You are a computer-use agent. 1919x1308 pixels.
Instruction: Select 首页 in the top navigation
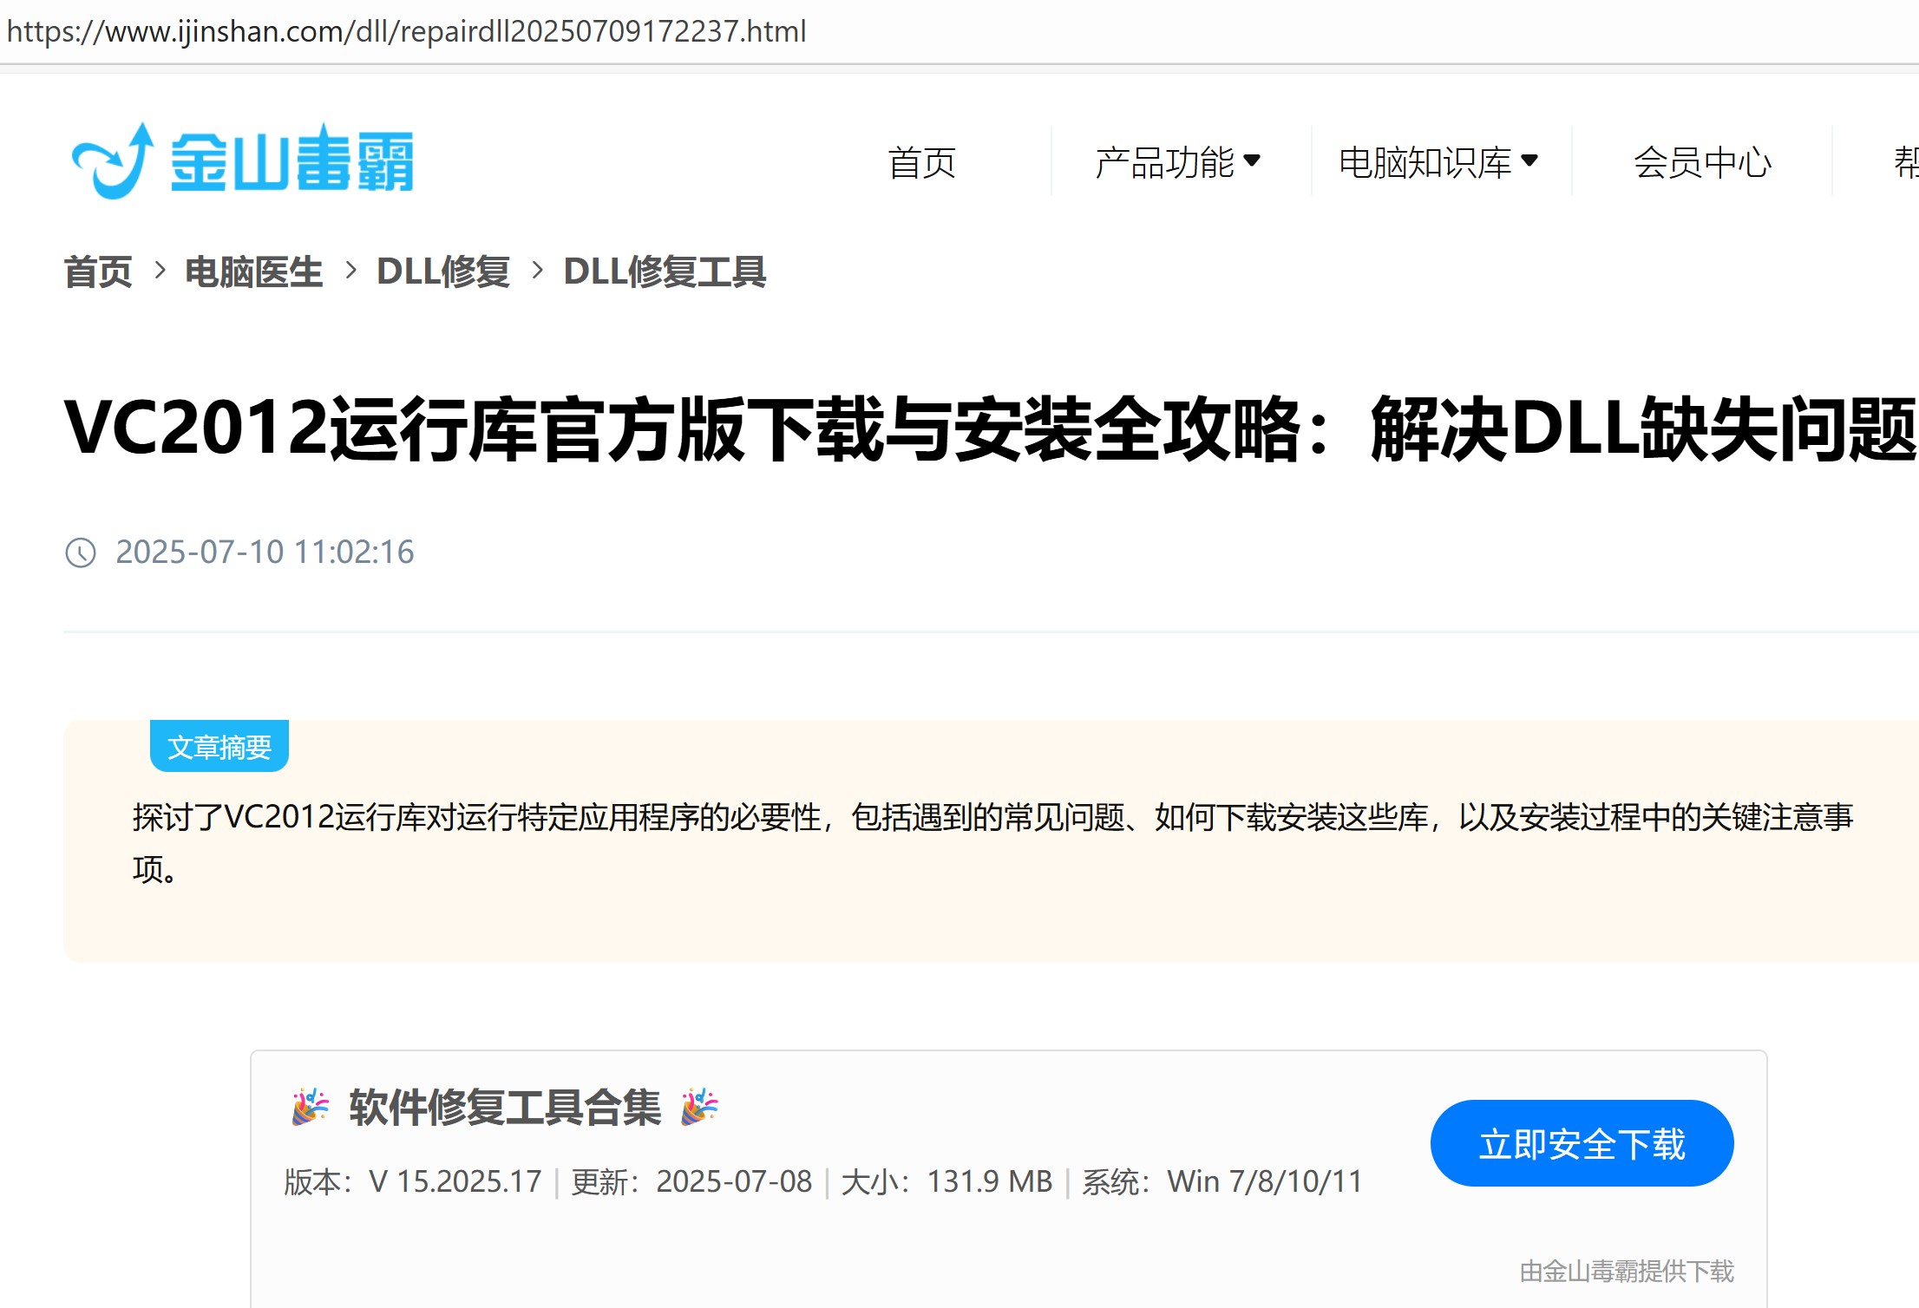point(922,163)
